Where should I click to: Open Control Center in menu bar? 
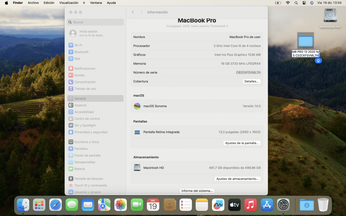[304, 3]
